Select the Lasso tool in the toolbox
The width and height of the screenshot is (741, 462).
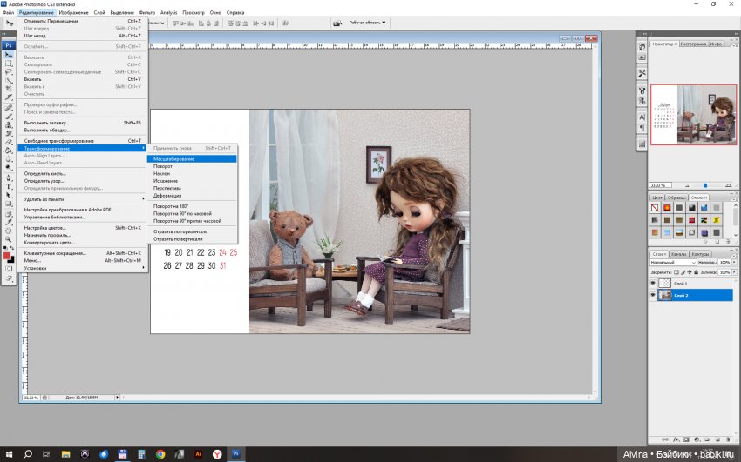pos(9,72)
